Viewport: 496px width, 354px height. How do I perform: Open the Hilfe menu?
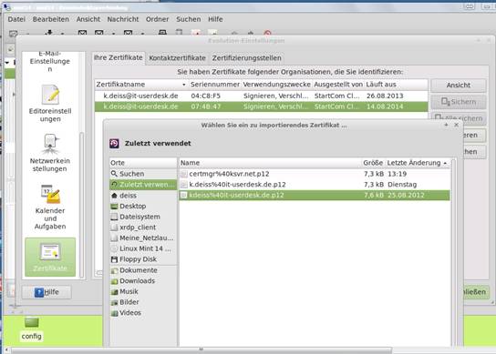[x=215, y=19]
